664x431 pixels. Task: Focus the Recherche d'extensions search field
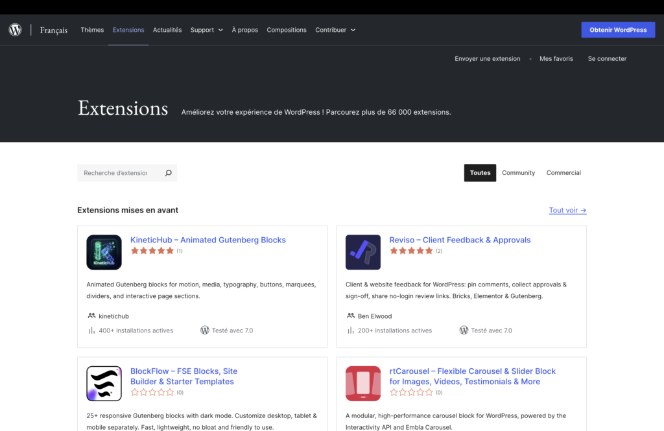click(119, 173)
